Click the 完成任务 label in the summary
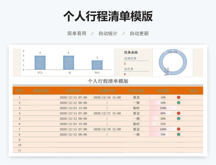The image size is (216, 165). tap(130, 58)
